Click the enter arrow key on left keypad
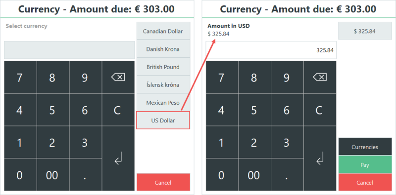This screenshot has height=195, width=396. (x=118, y=158)
